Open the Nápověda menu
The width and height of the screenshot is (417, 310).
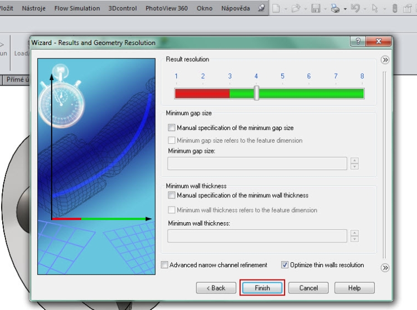coord(235,8)
